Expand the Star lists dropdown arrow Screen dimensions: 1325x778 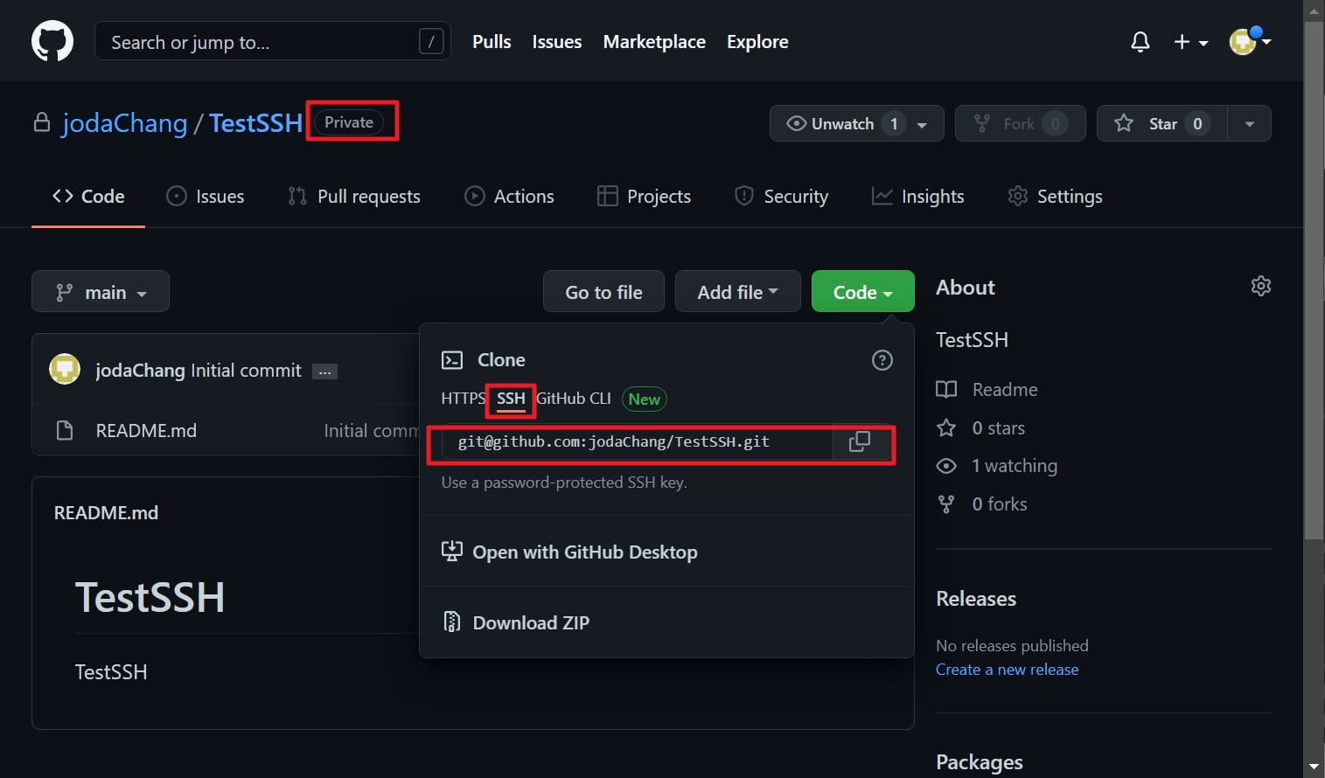tap(1250, 124)
